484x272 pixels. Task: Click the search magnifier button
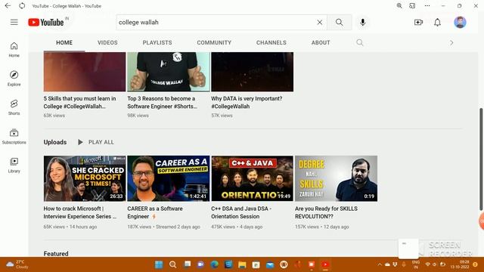pos(340,22)
